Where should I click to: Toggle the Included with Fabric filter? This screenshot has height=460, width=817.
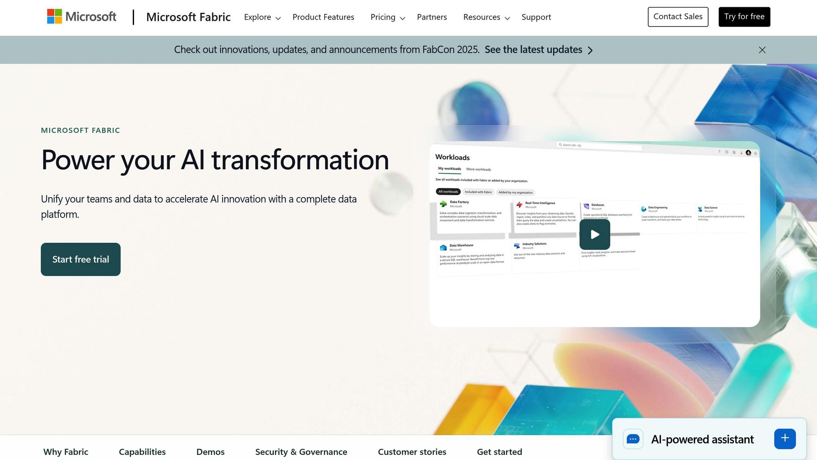click(x=479, y=192)
